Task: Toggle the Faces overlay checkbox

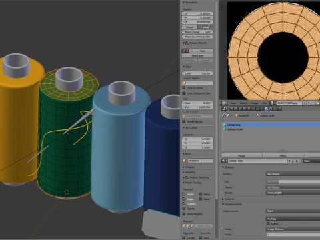Action: [184, 194]
